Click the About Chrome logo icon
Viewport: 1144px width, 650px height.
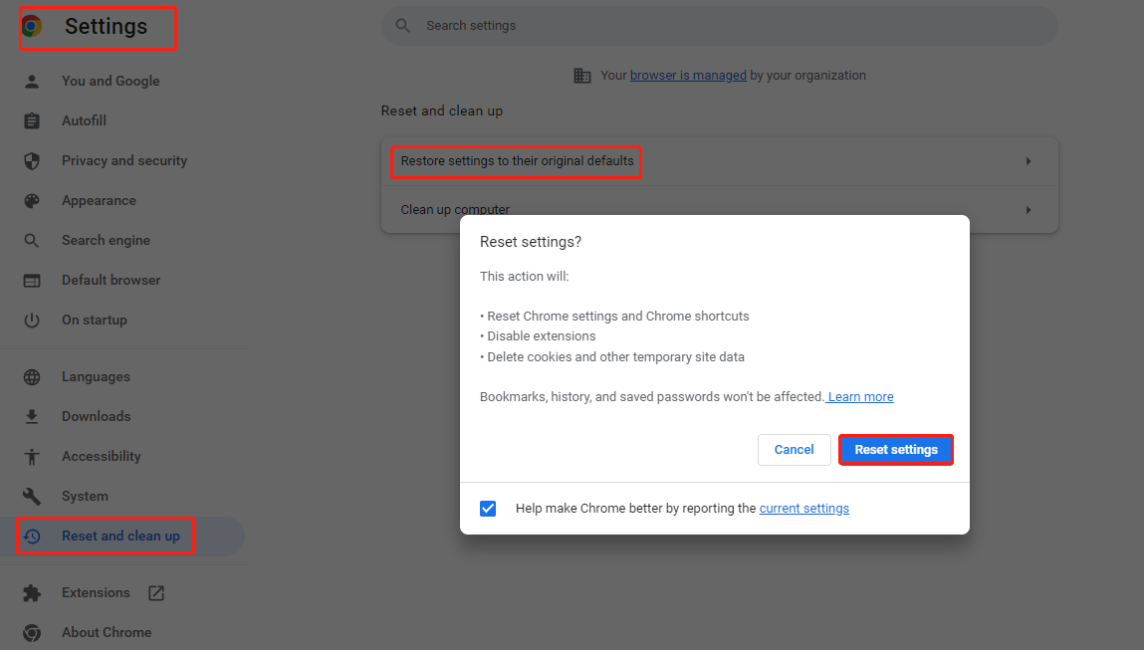point(32,632)
